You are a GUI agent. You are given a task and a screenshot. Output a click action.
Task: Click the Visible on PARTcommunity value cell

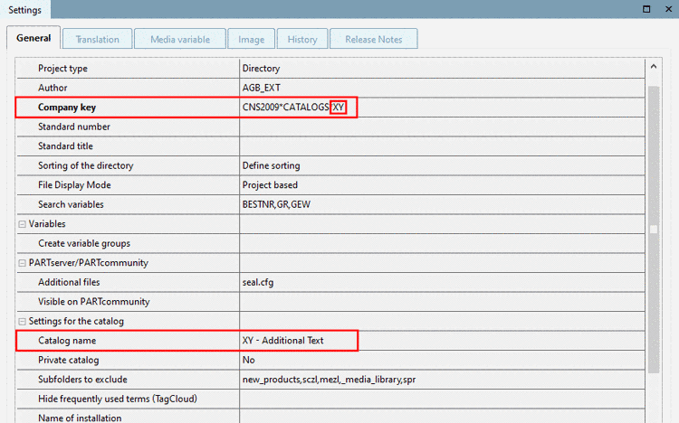(442, 302)
